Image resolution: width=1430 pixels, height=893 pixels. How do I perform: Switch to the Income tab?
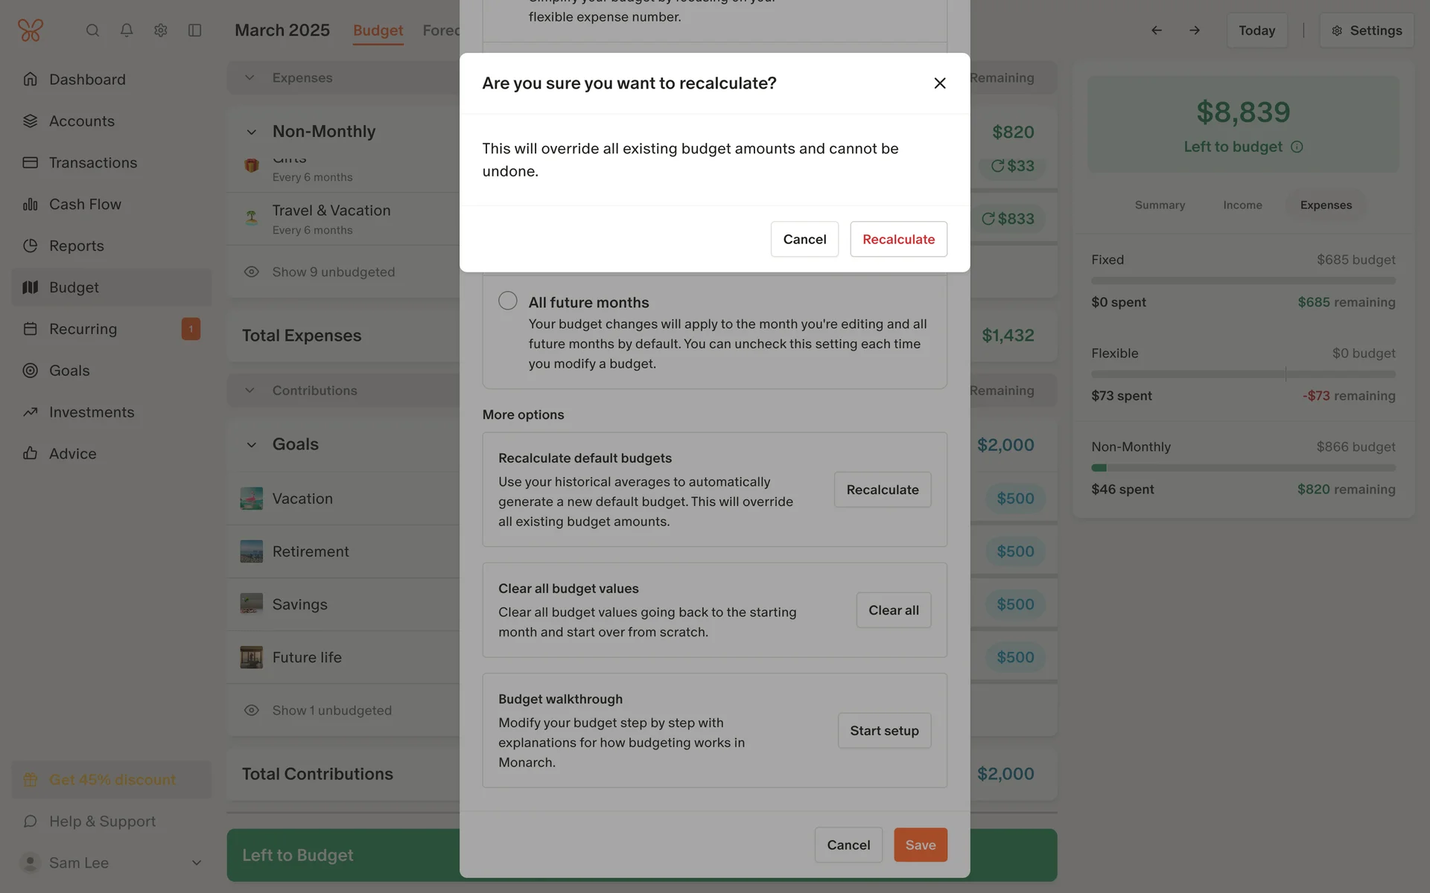click(1242, 205)
